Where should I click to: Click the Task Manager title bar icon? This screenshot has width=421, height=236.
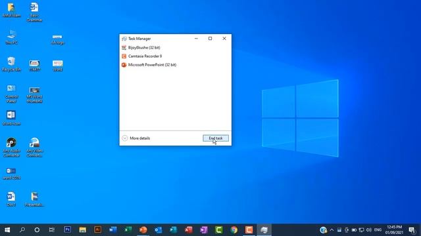[124, 39]
